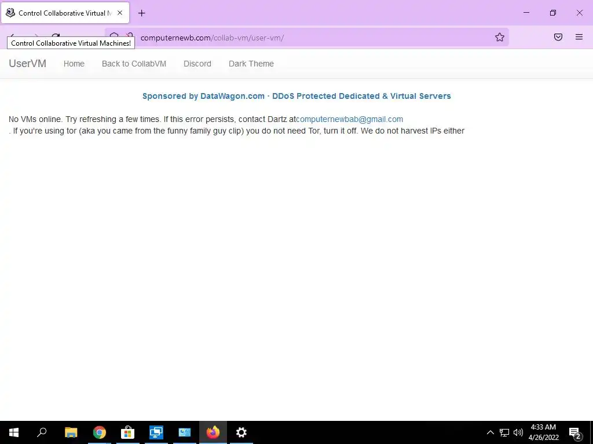
Task: Open the Firefox hamburger menu
Action: pos(579,37)
